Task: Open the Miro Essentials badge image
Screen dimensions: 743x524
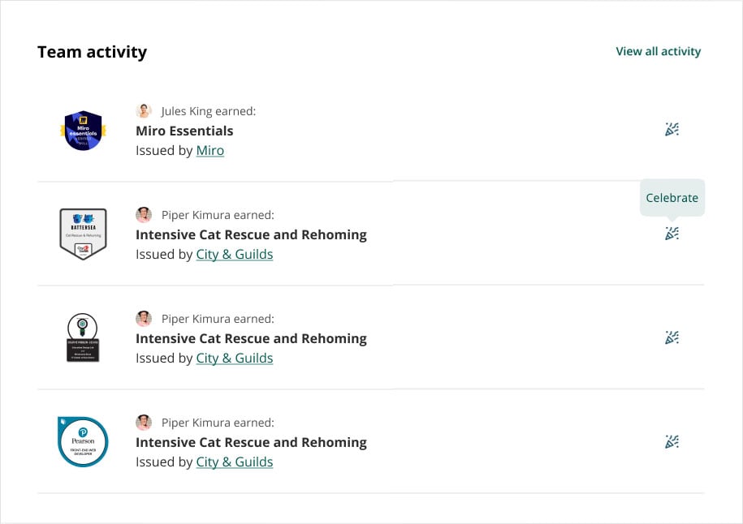Action: click(x=83, y=131)
